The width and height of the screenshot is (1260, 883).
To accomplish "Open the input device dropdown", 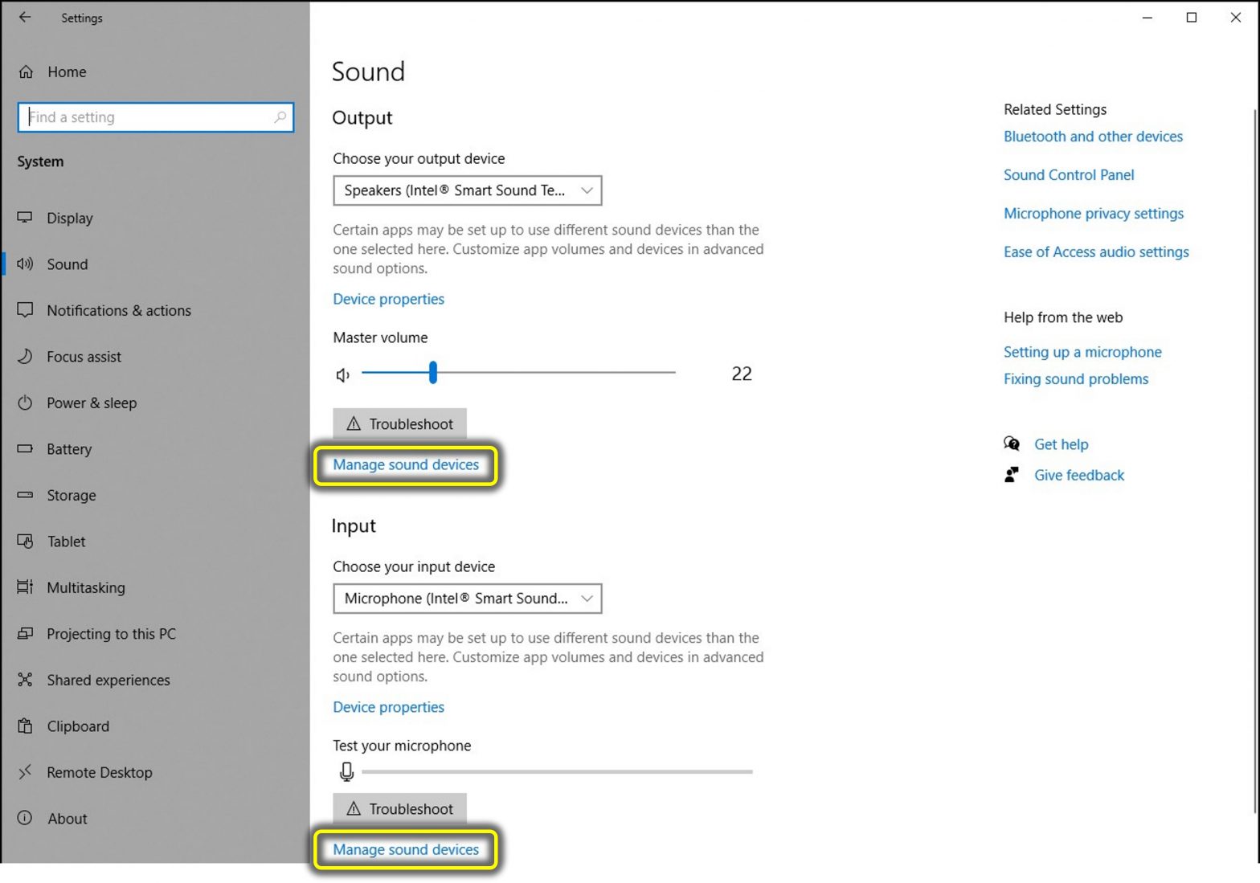I will point(467,599).
